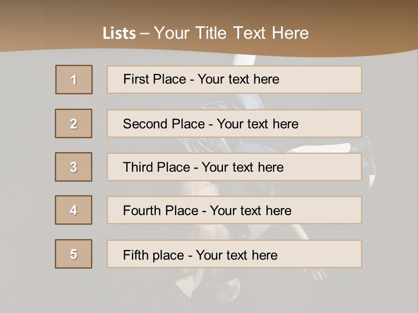Click the dancer's hand below Fifth place bar

(x=318, y=274)
